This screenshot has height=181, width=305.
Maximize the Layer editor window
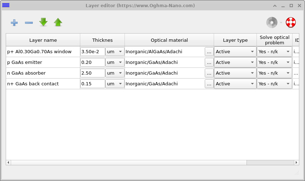pos(291,6)
